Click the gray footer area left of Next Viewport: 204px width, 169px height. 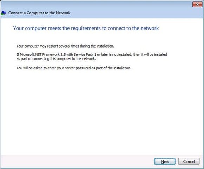coord(77,162)
